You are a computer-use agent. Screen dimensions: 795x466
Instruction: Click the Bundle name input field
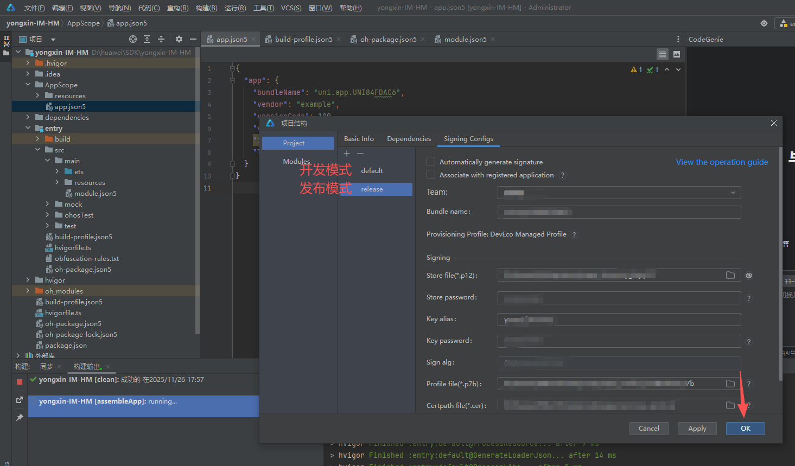[x=619, y=212]
